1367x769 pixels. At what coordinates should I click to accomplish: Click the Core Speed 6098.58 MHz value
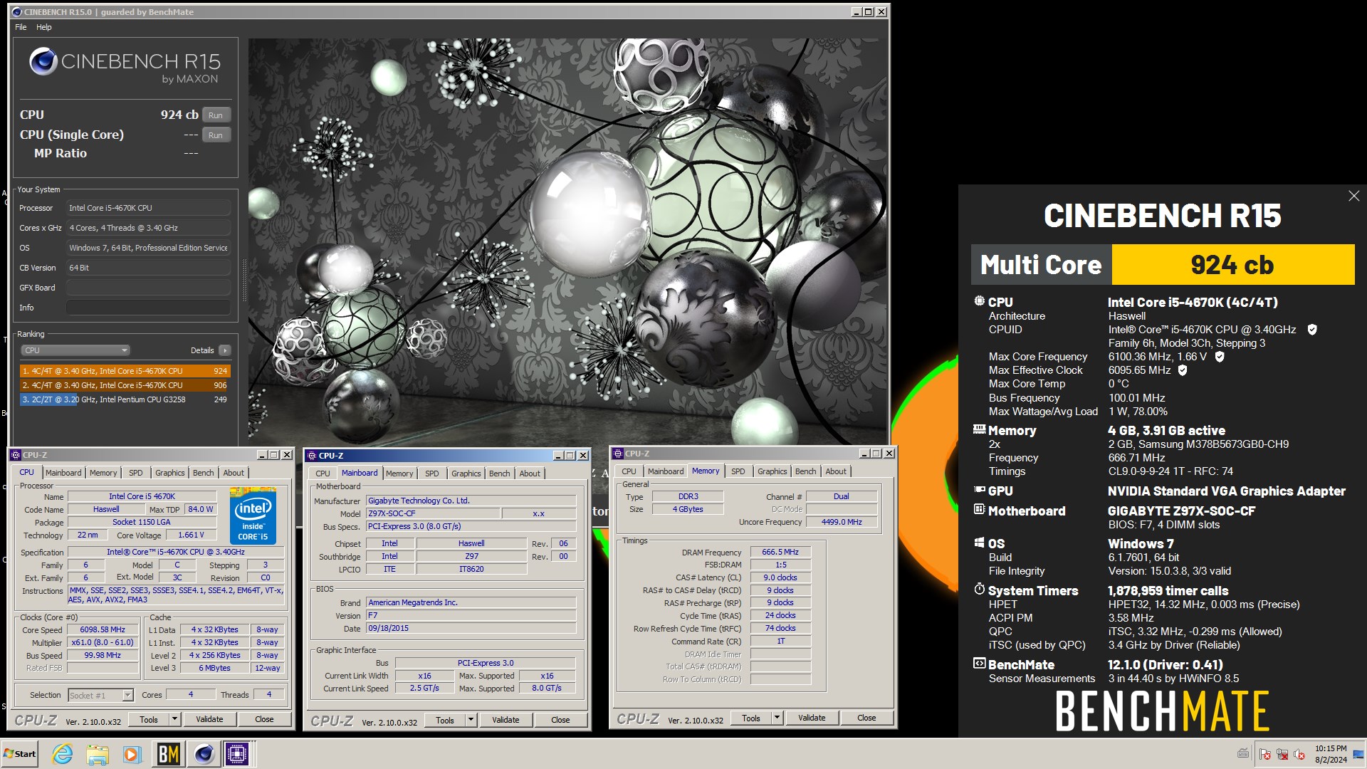[103, 630]
